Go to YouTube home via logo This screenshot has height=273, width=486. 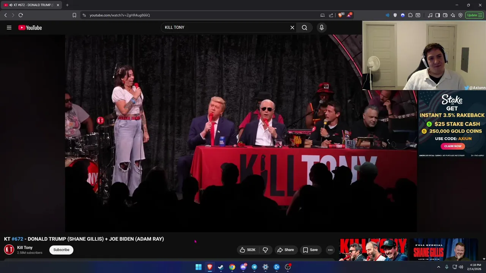click(30, 28)
